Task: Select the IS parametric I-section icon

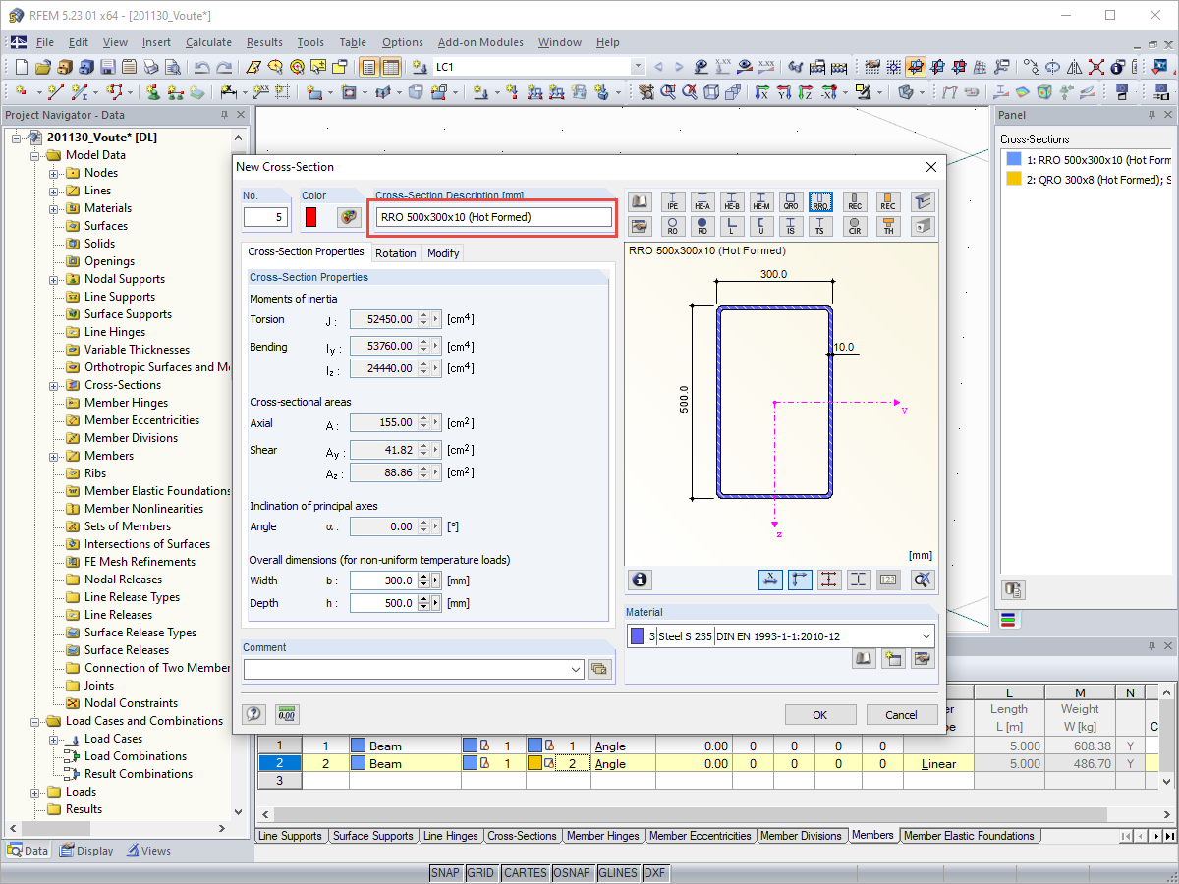Action: (790, 226)
